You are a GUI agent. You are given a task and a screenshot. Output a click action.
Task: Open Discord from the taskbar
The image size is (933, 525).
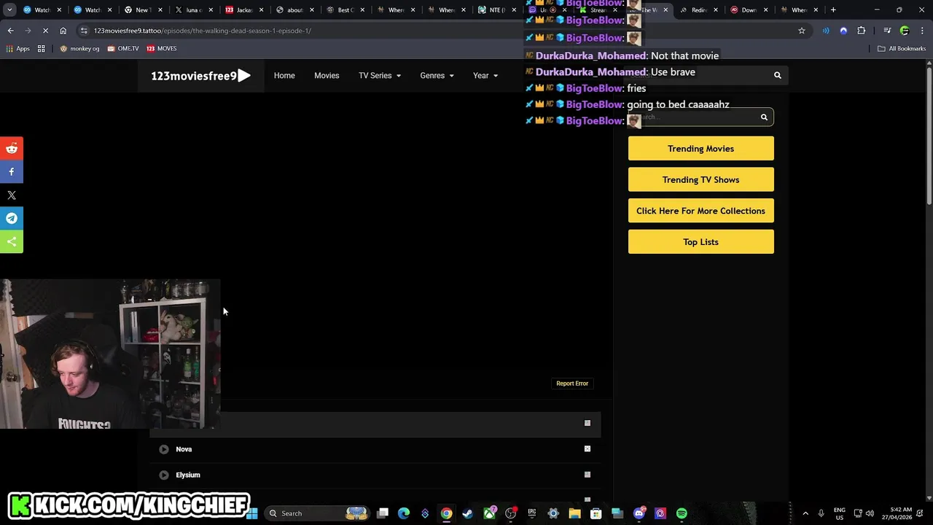point(639,513)
